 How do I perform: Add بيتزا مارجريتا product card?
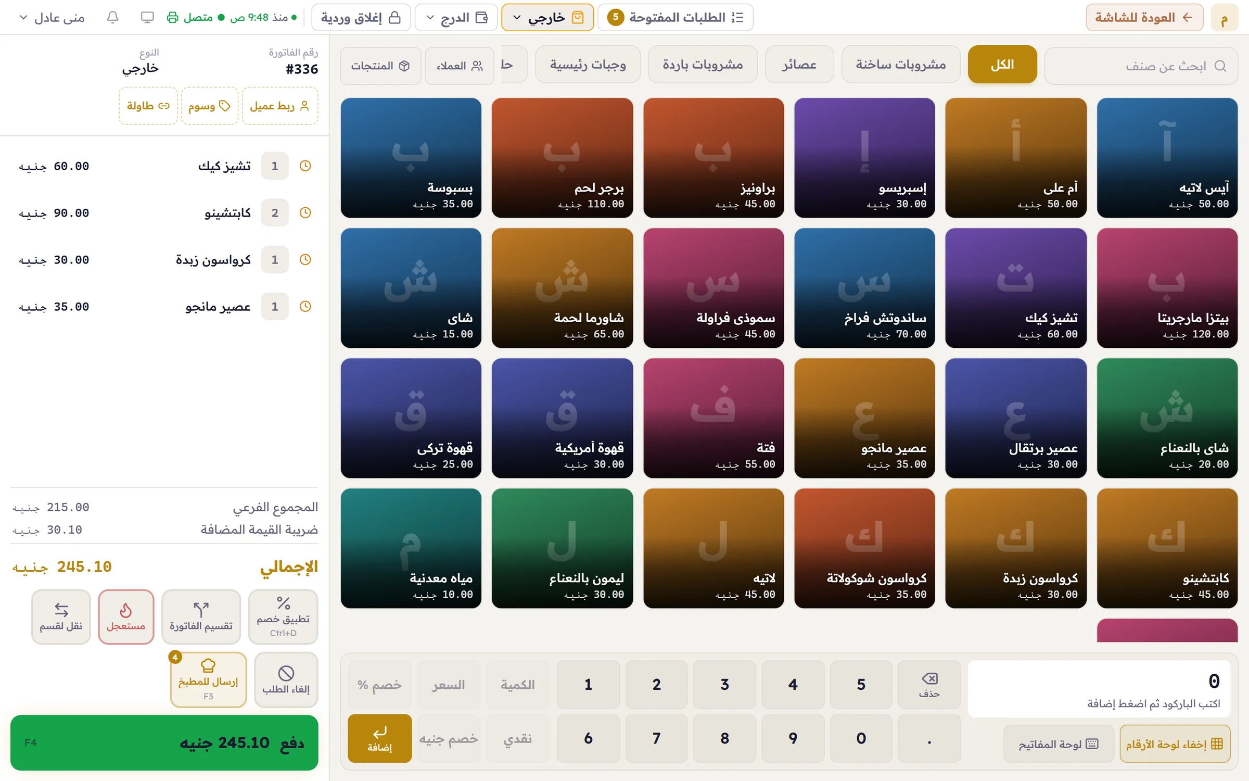coord(1167,288)
